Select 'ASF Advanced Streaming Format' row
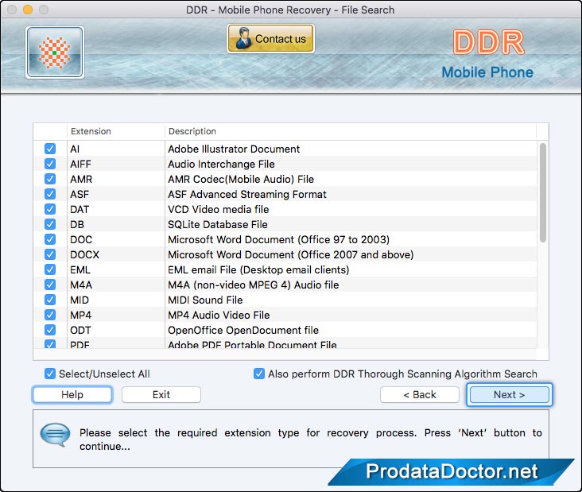Viewport: 582px width, 492px height. coord(285,194)
